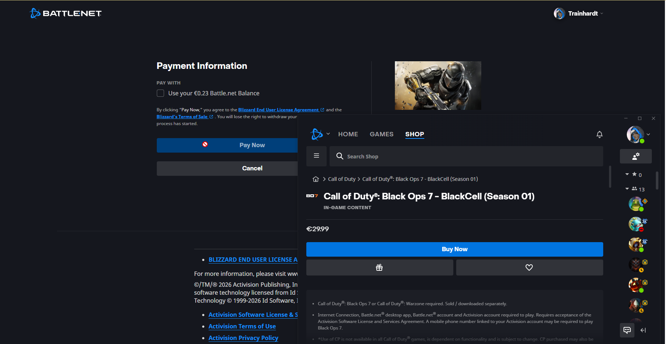Minimize the Battle.net app window
Image resolution: width=666 pixels, height=344 pixels.
coord(626,119)
